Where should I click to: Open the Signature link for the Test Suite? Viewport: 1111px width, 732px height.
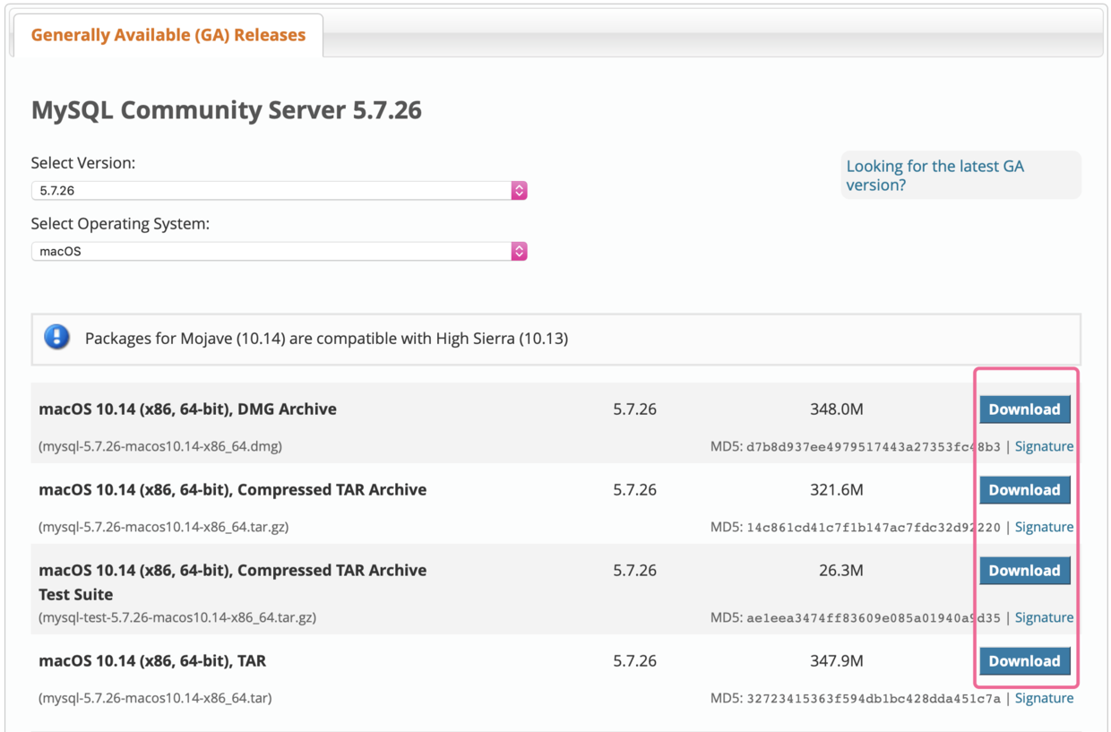pos(1044,617)
